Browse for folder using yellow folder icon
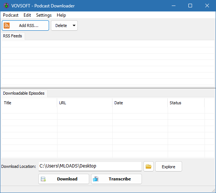The width and height of the screenshot is (216, 193). [x=149, y=166]
